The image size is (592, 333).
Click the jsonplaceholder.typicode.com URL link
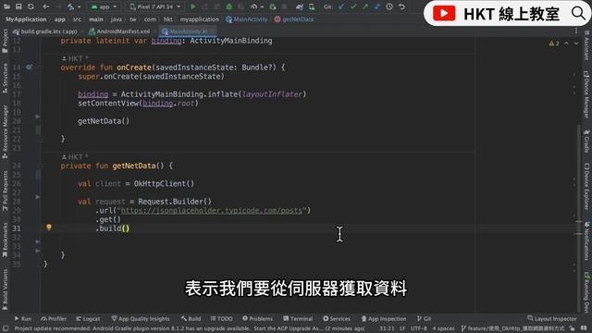tap(212, 210)
